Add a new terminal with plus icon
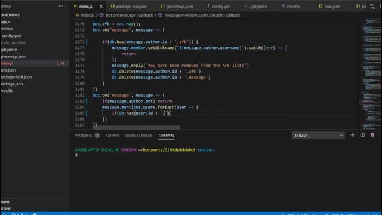The width and height of the screenshot is (382, 215). tap(352, 135)
